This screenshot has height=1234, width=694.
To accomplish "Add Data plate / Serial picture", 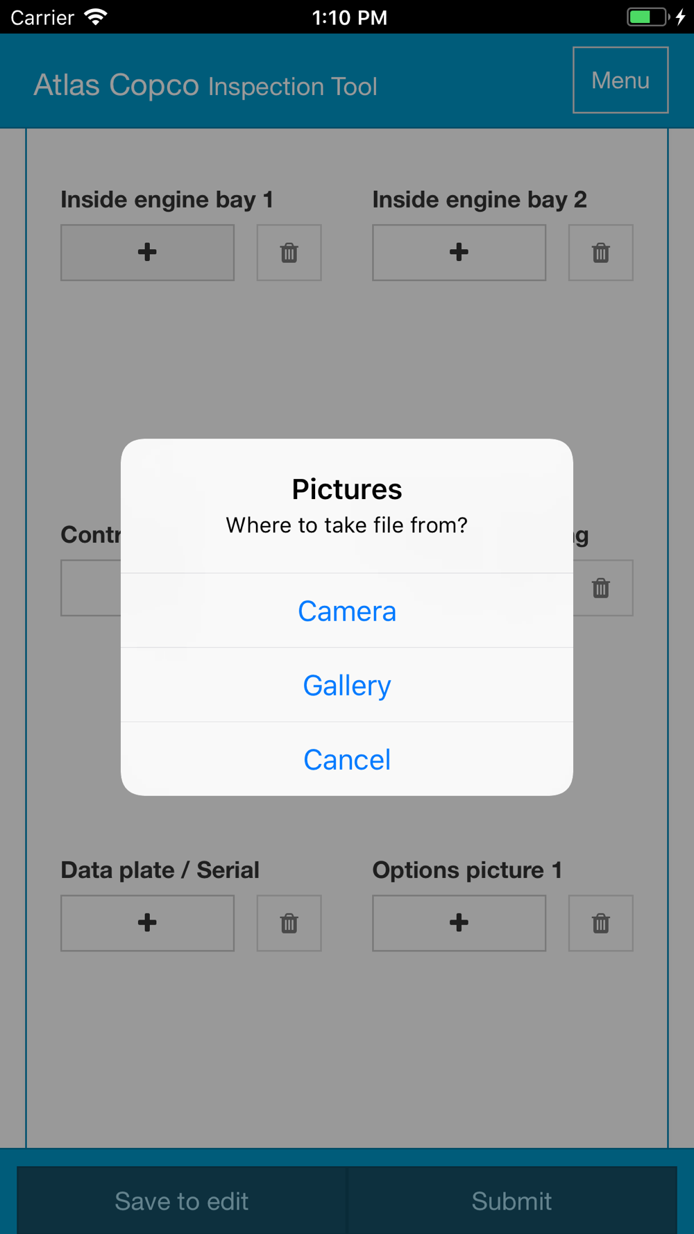I will coord(147,923).
